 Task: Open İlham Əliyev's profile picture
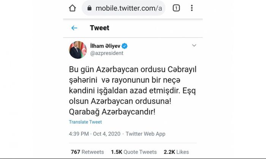(78, 50)
